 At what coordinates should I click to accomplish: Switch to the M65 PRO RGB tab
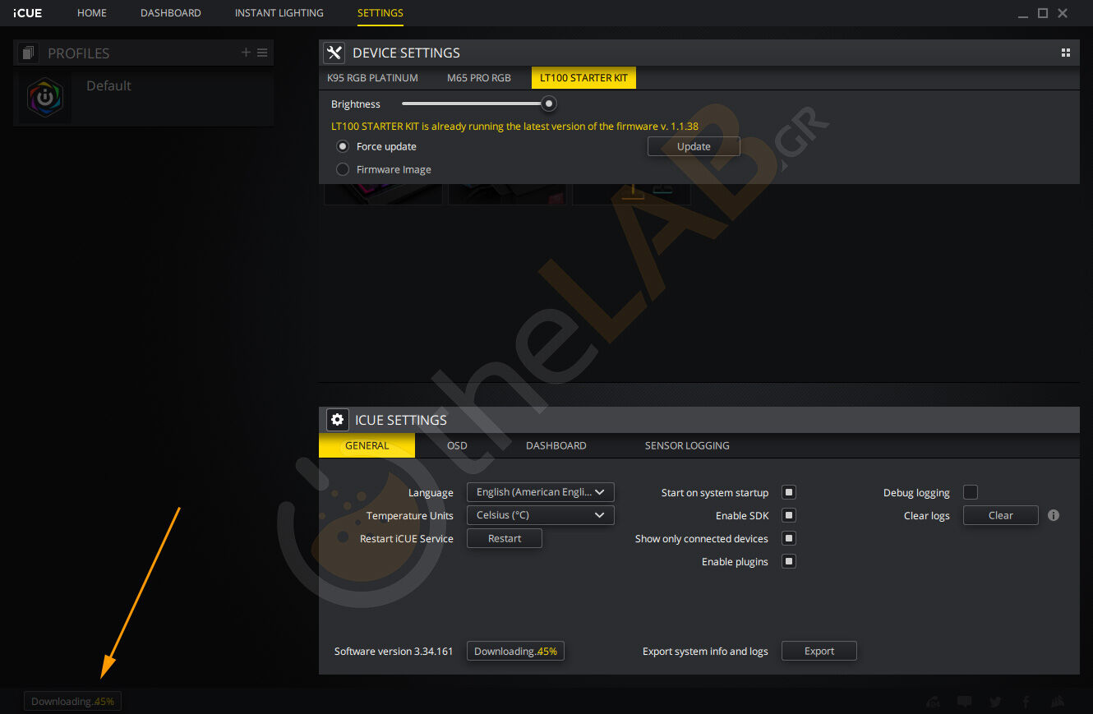[479, 78]
